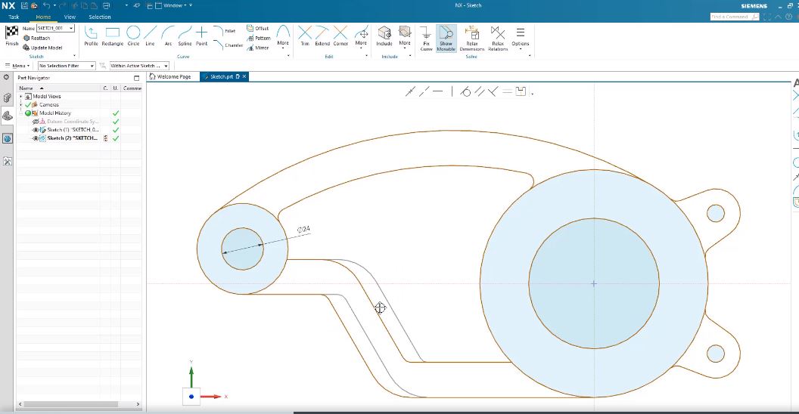Click the Mirror curve command
Screen dimensions: 799x414
click(258, 48)
